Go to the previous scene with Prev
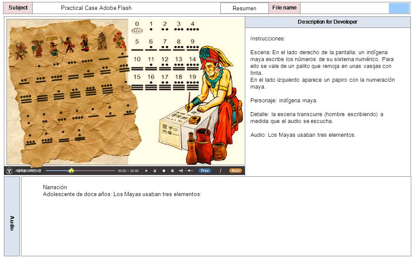 pos(205,171)
